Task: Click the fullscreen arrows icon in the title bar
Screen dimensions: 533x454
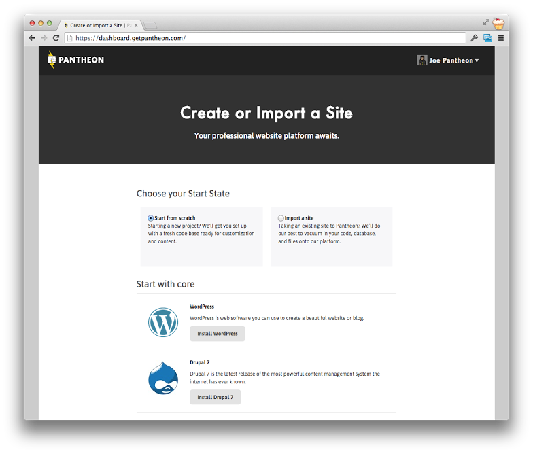Action: coord(486,22)
